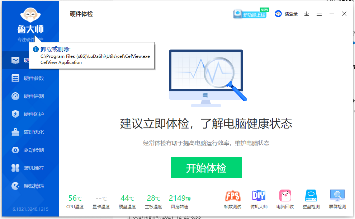Click the 44℃ 硬盘温度 reading
This screenshot has width=355, height=219.
click(x=127, y=201)
